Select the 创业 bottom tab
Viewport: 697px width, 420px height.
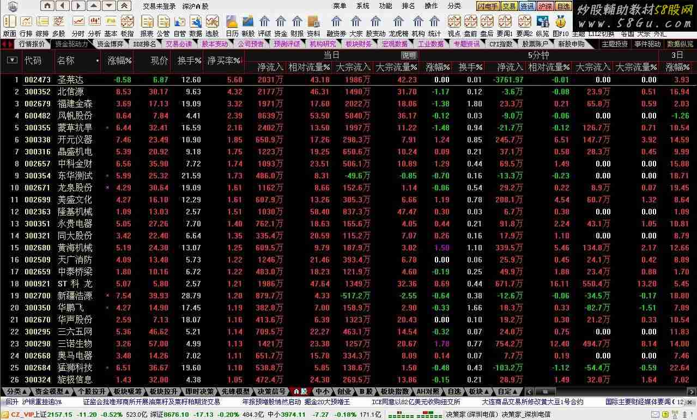click(x=344, y=392)
